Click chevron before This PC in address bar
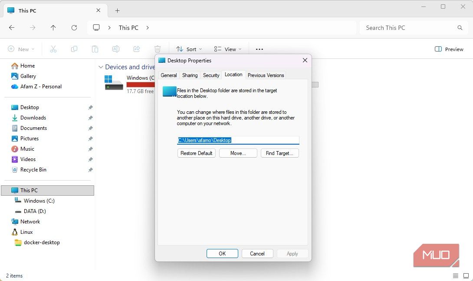Viewport: 473px width, 281px height. click(x=109, y=28)
